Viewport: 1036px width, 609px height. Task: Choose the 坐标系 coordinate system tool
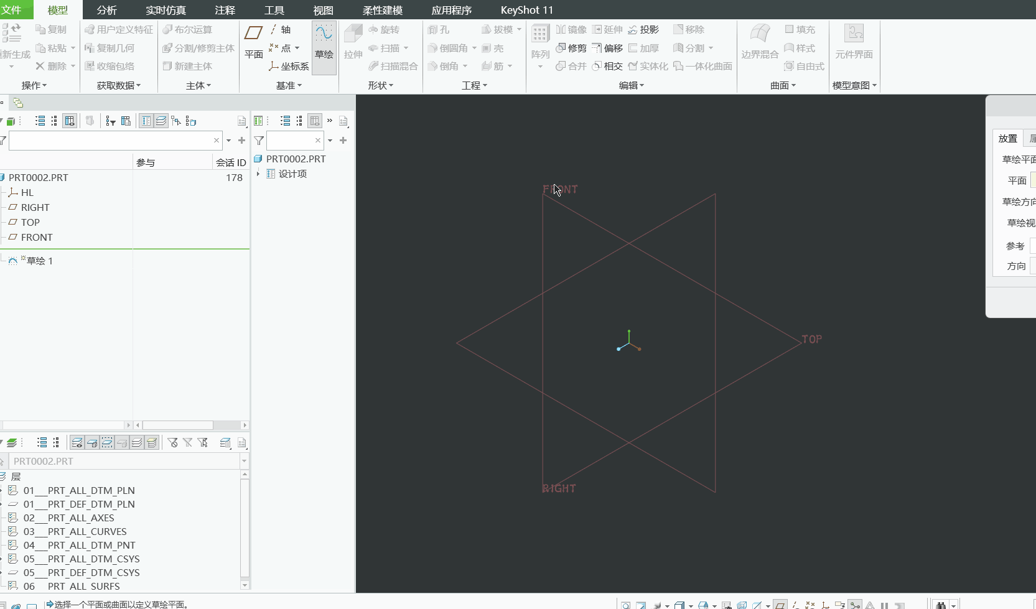point(289,66)
